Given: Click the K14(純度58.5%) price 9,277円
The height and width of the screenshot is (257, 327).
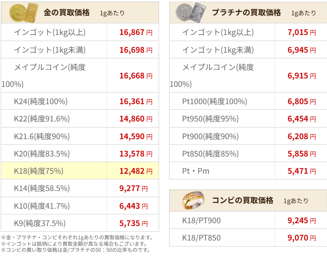Looking at the screenshot, I should pyautogui.click(x=133, y=188).
